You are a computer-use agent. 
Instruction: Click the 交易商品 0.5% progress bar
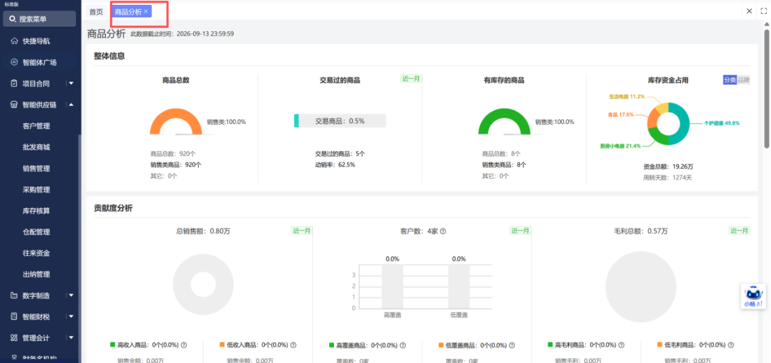(339, 121)
